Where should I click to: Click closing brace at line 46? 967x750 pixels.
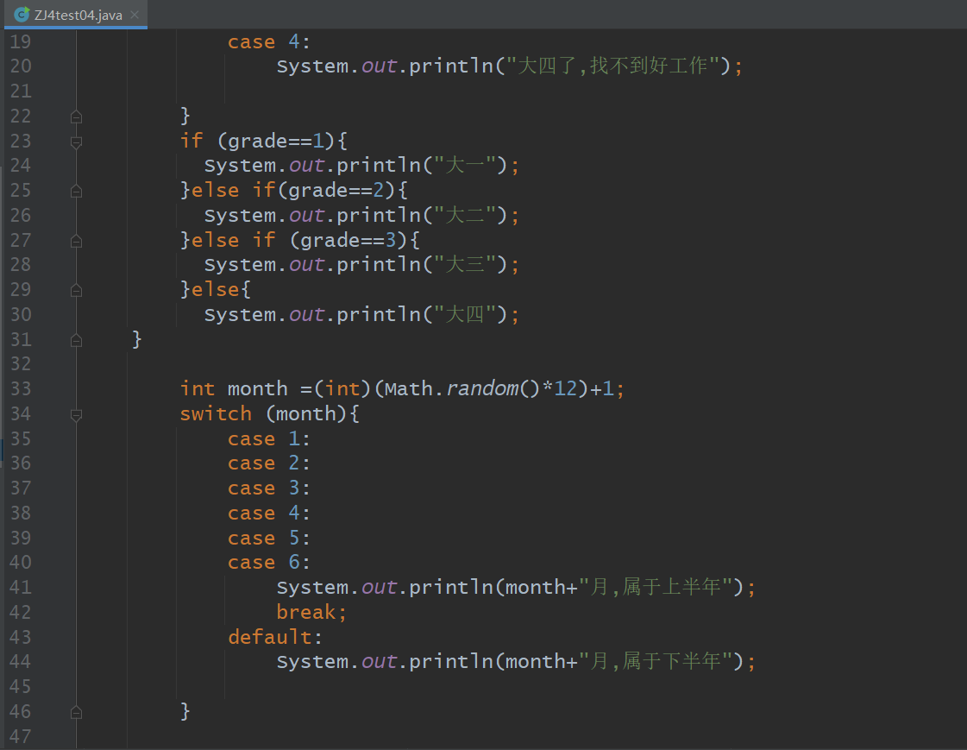coord(185,711)
